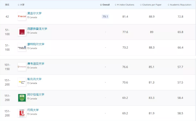Screen dimensions: 196x121
Task: Click rank 101-150 in Concordia row
Action: coord(7,67)
